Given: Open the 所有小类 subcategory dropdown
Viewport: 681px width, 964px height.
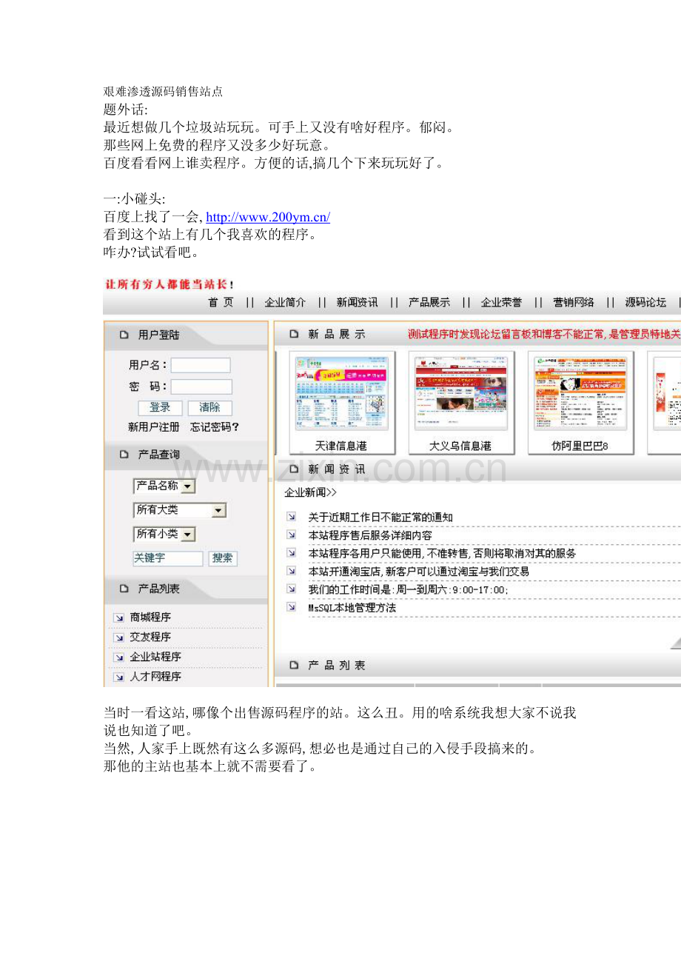Looking at the screenshot, I should pos(188,535).
